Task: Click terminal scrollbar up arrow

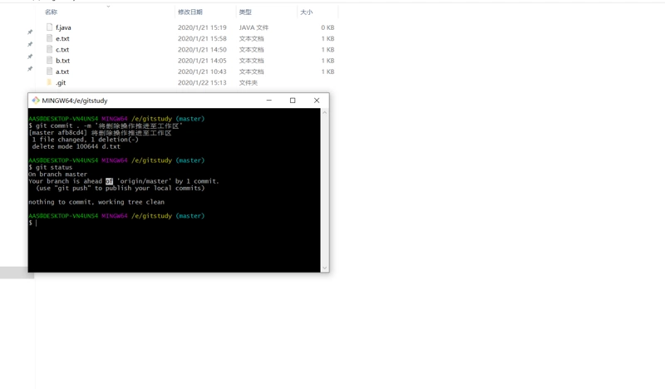Action: coord(324,112)
